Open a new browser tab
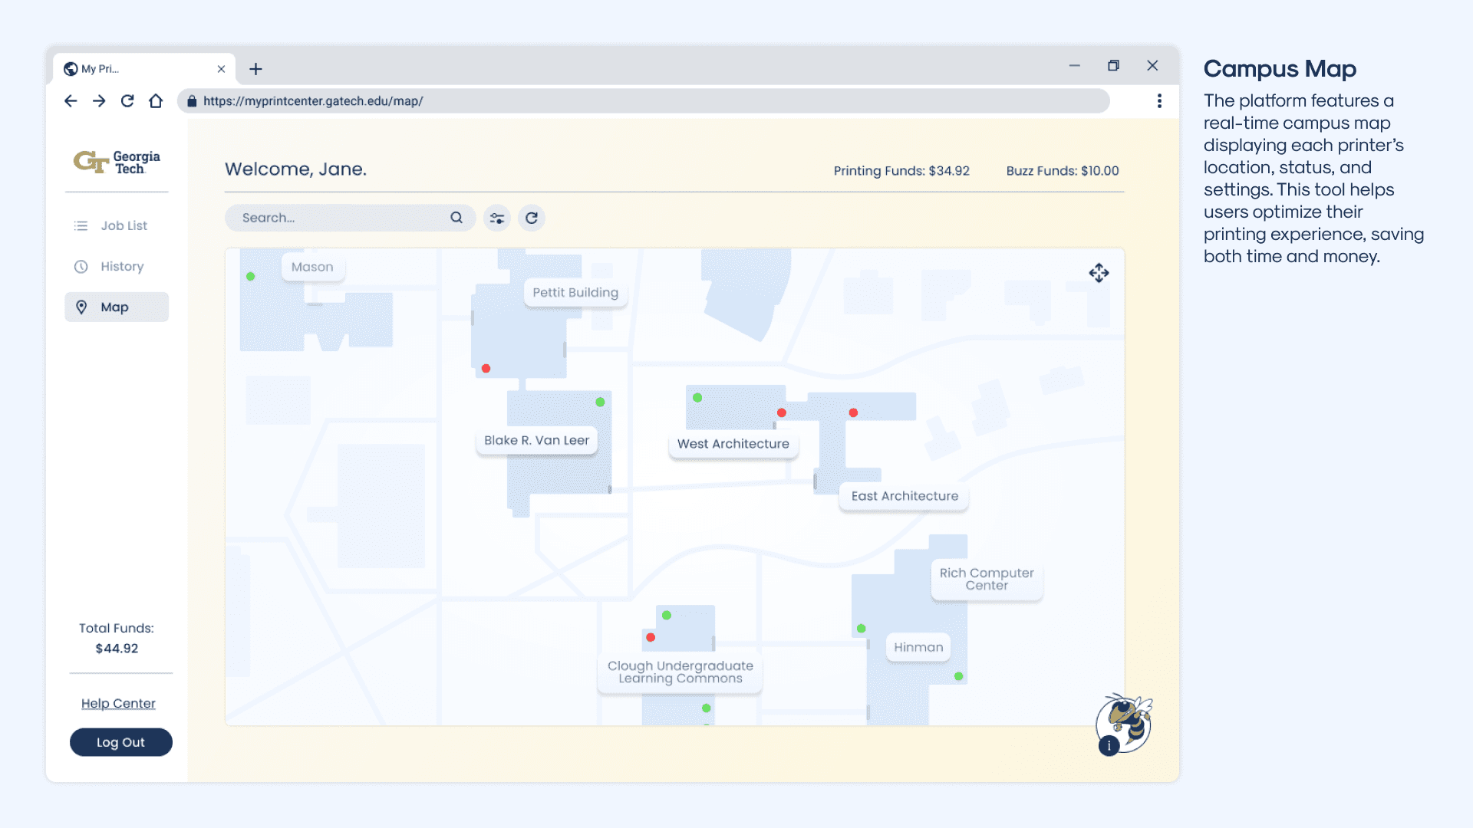 (255, 69)
